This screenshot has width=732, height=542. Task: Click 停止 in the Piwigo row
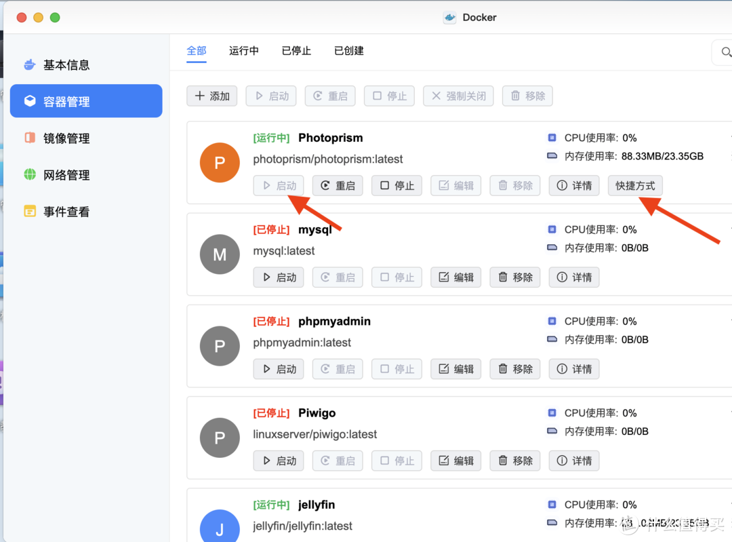click(x=396, y=460)
